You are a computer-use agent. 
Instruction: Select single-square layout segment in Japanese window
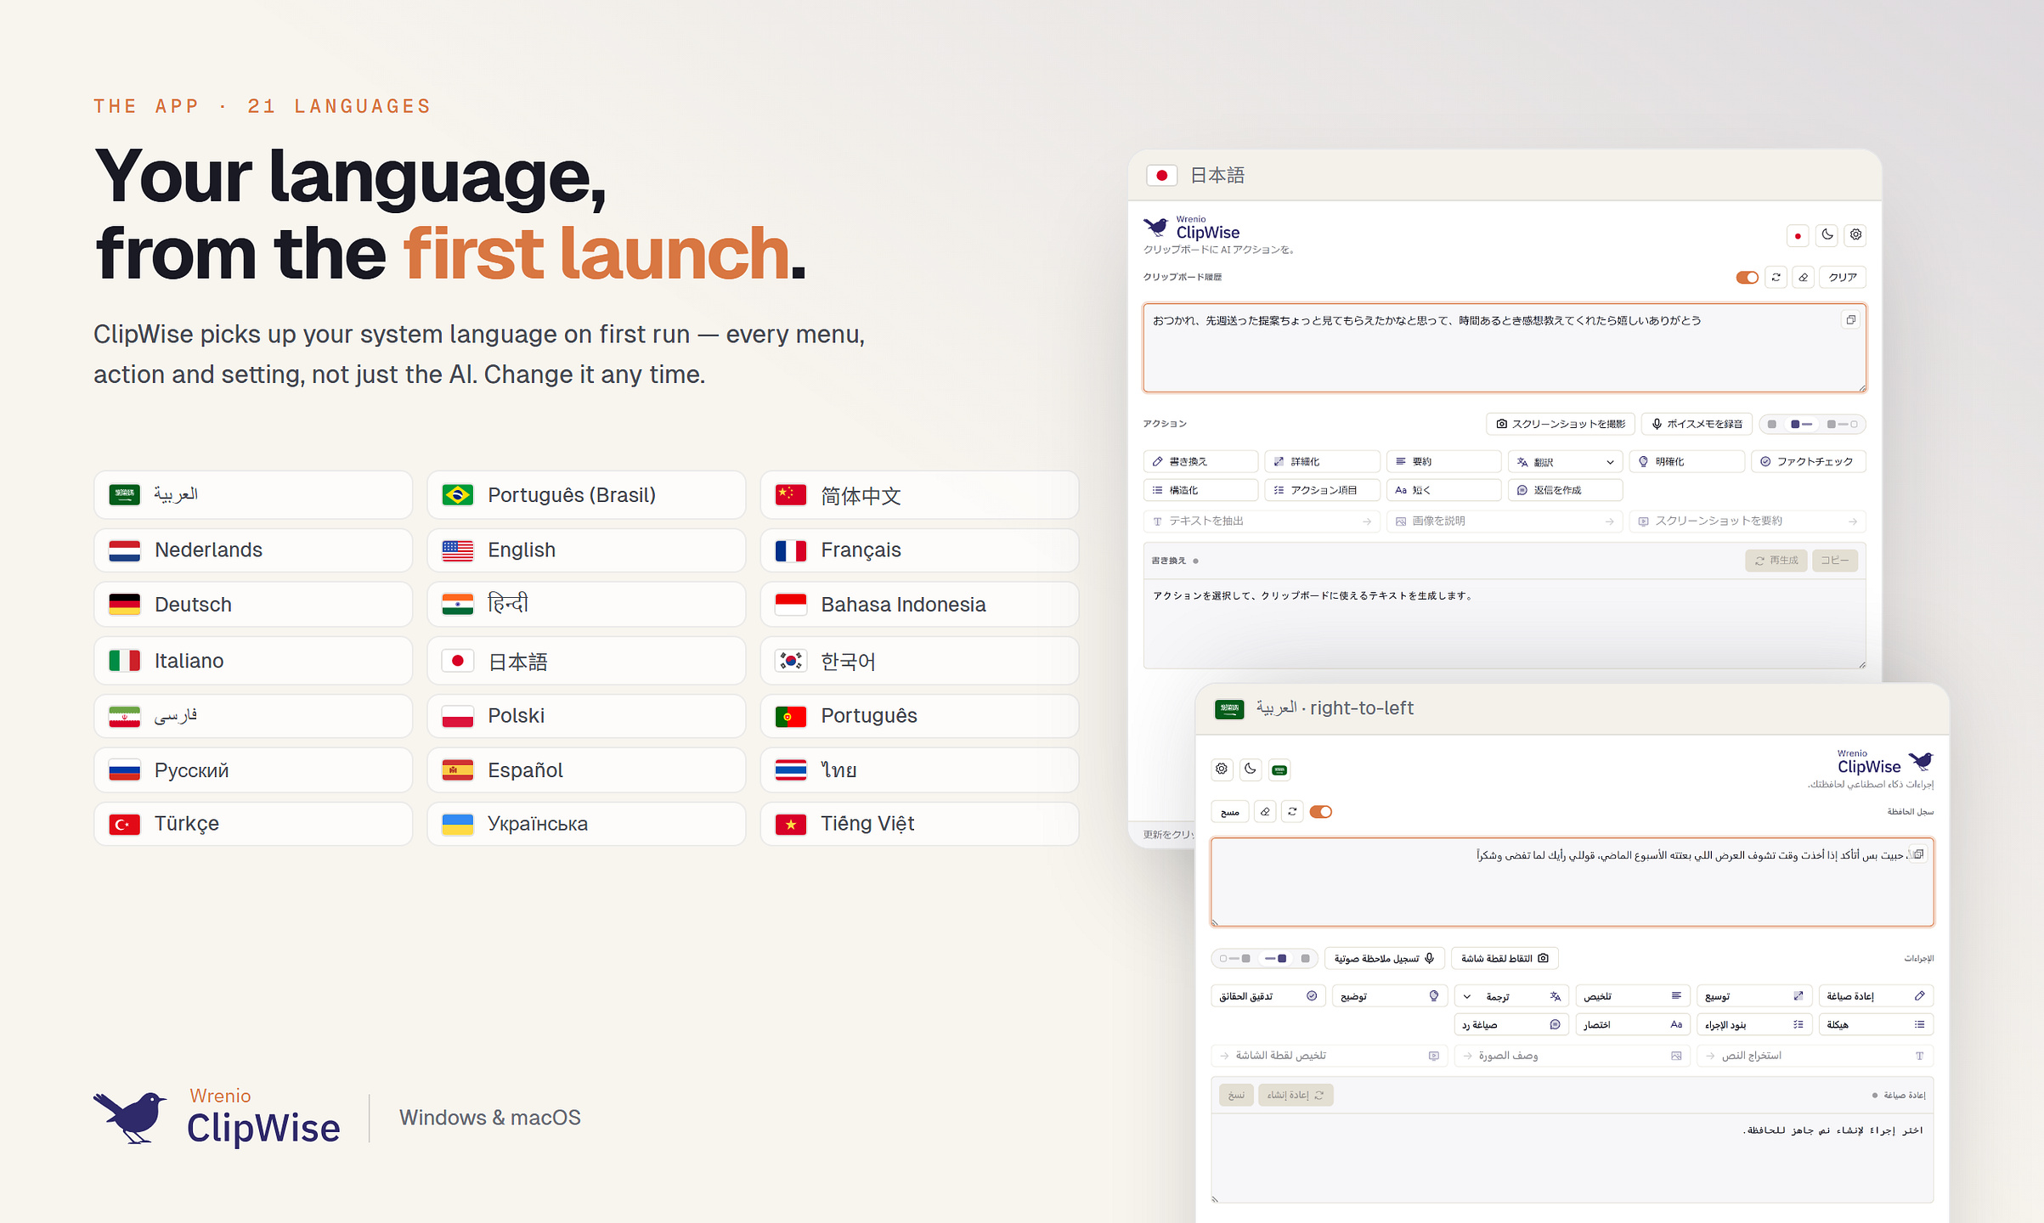click(1771, 424)
